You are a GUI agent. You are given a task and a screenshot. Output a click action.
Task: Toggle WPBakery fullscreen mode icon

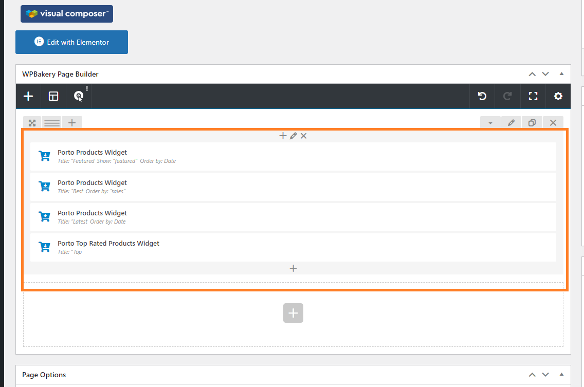pos(533,96)
